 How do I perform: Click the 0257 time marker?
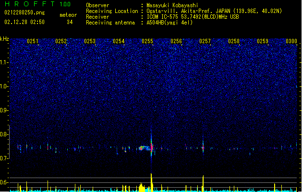coord(205,41)
